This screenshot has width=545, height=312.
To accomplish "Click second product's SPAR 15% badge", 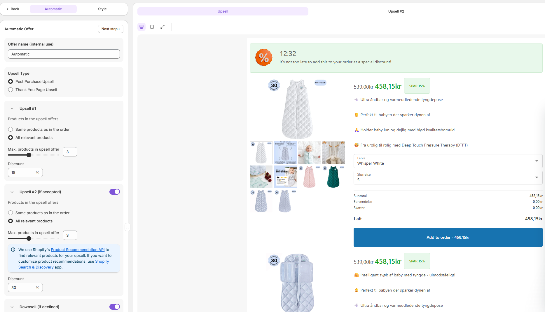I will 417,261.
